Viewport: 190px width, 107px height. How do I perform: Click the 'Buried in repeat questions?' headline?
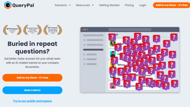pyautogui.click(x=32, y=48)
